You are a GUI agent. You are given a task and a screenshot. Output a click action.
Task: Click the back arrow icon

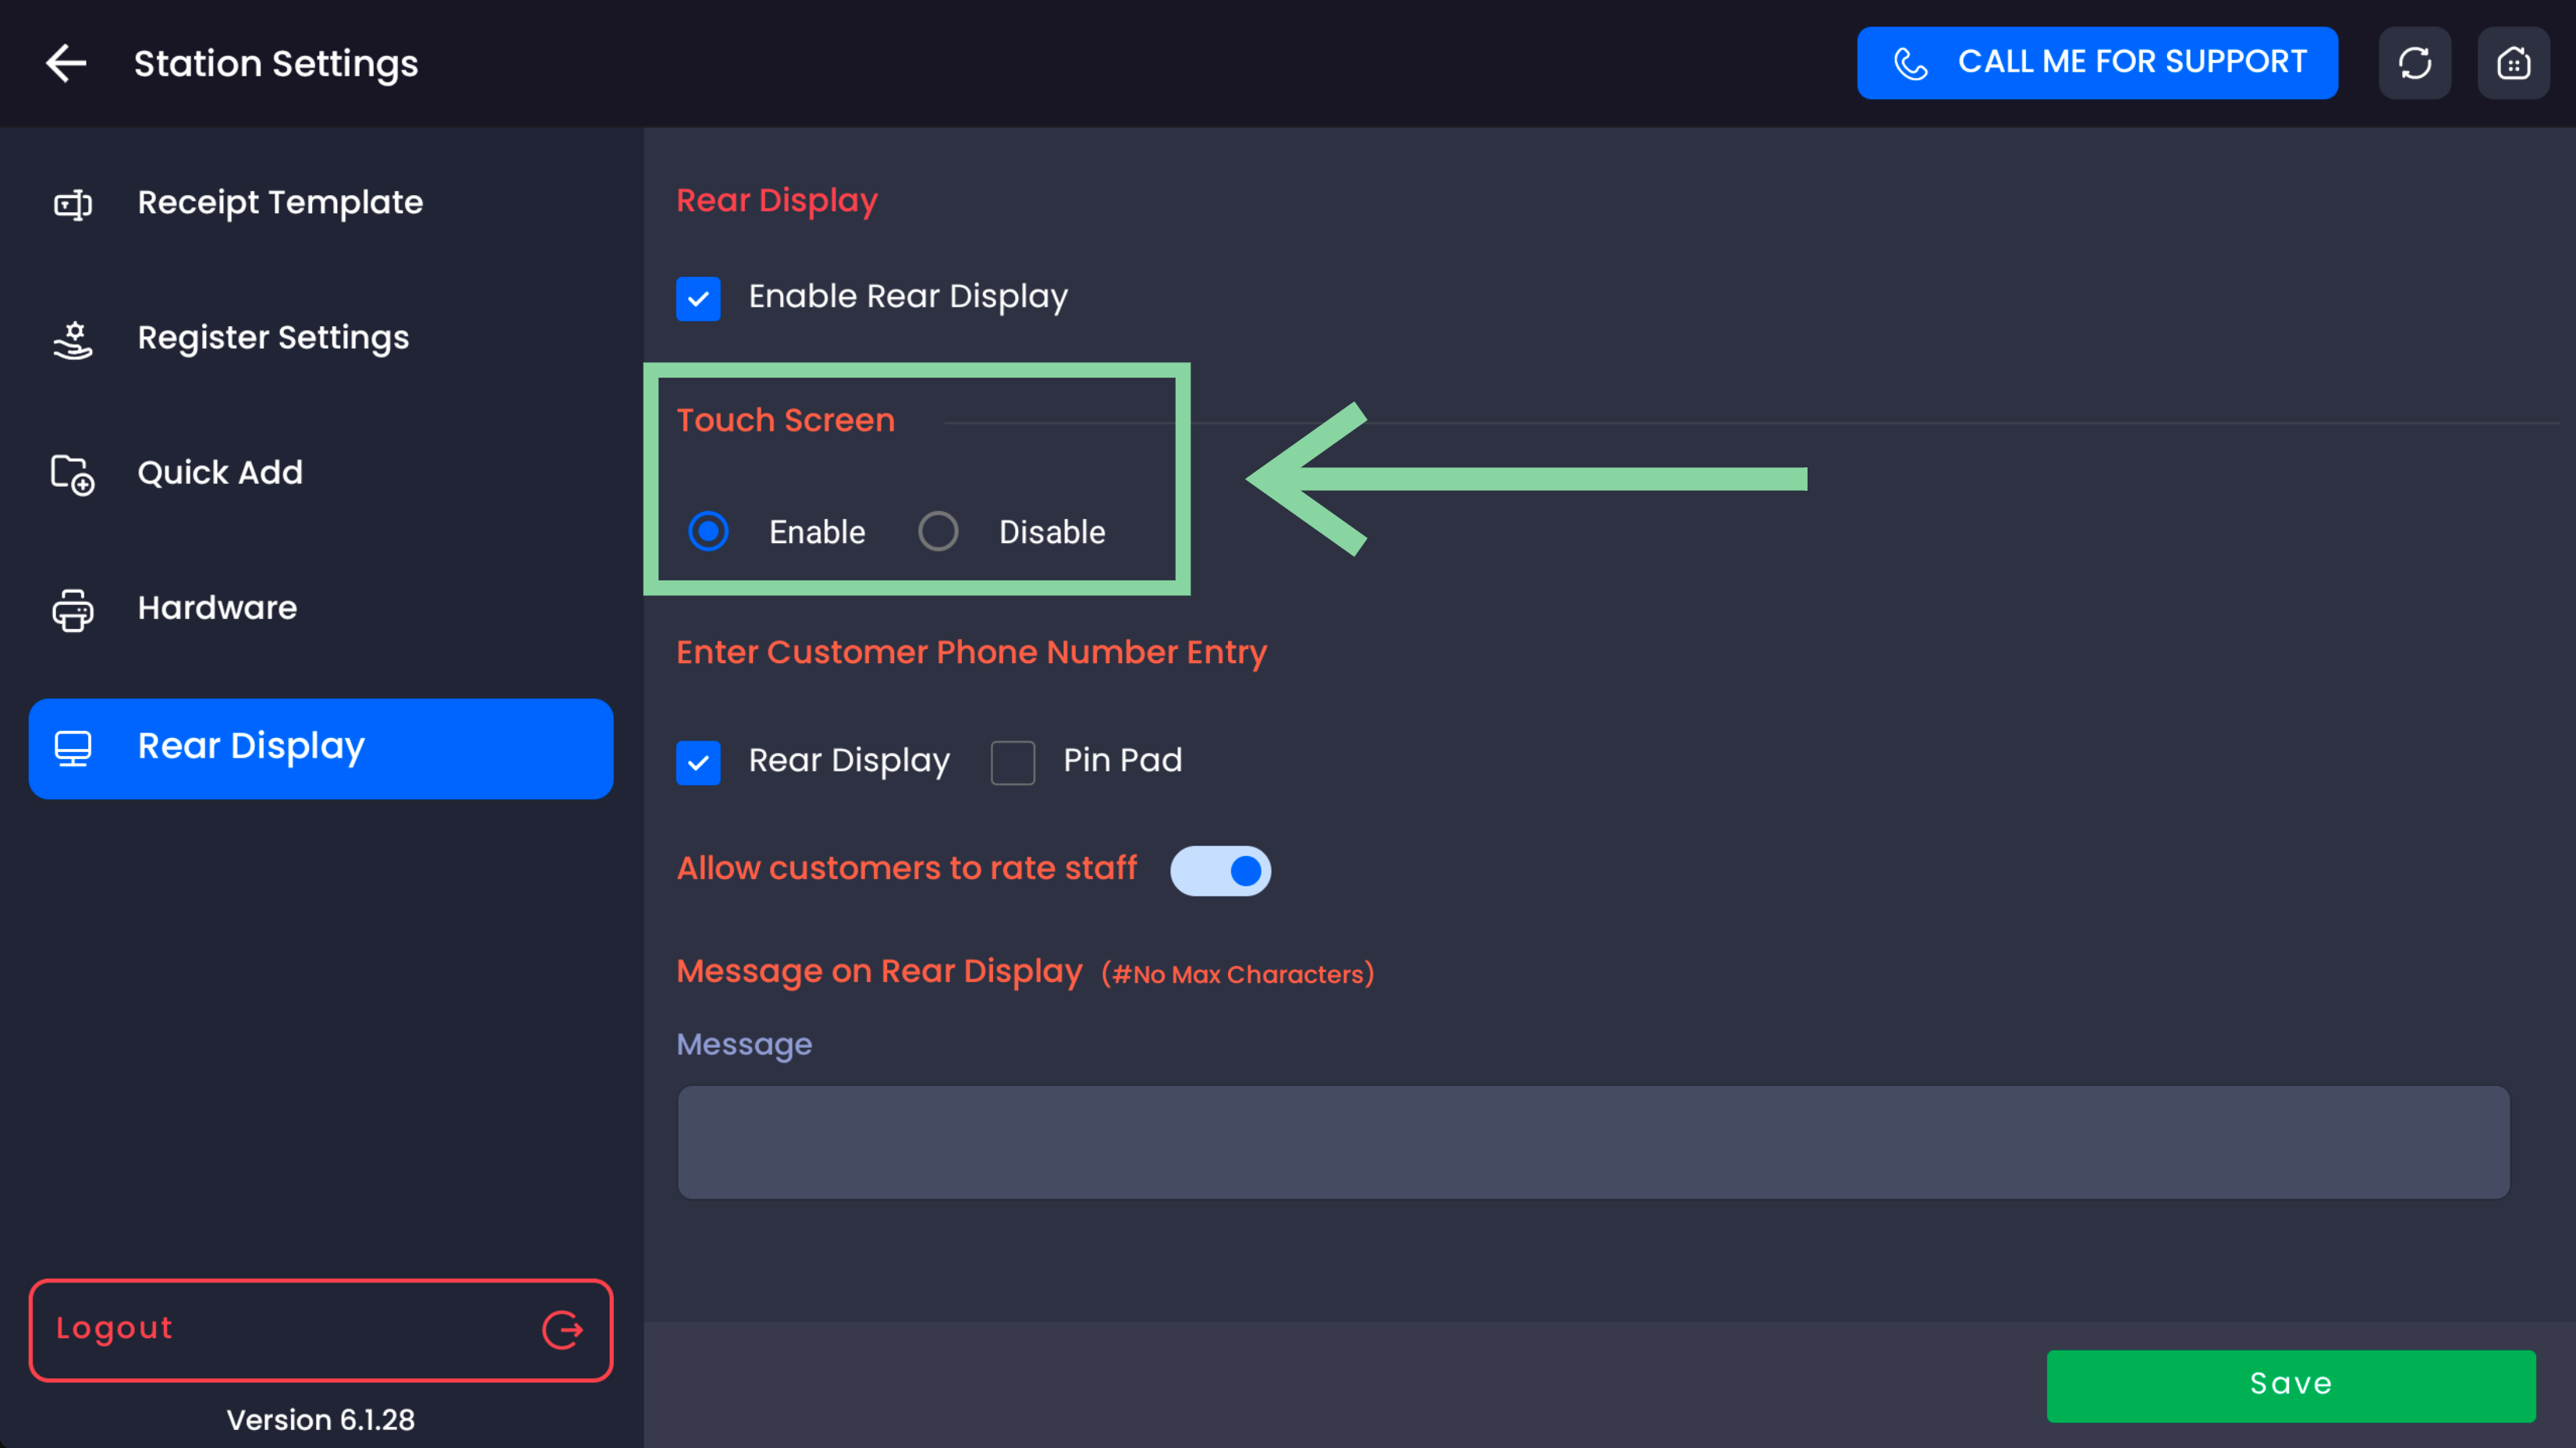tap(66, 63)
